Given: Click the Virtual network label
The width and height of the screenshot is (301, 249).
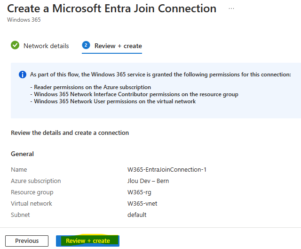Looking at the screenshot, I should (32, 203).
